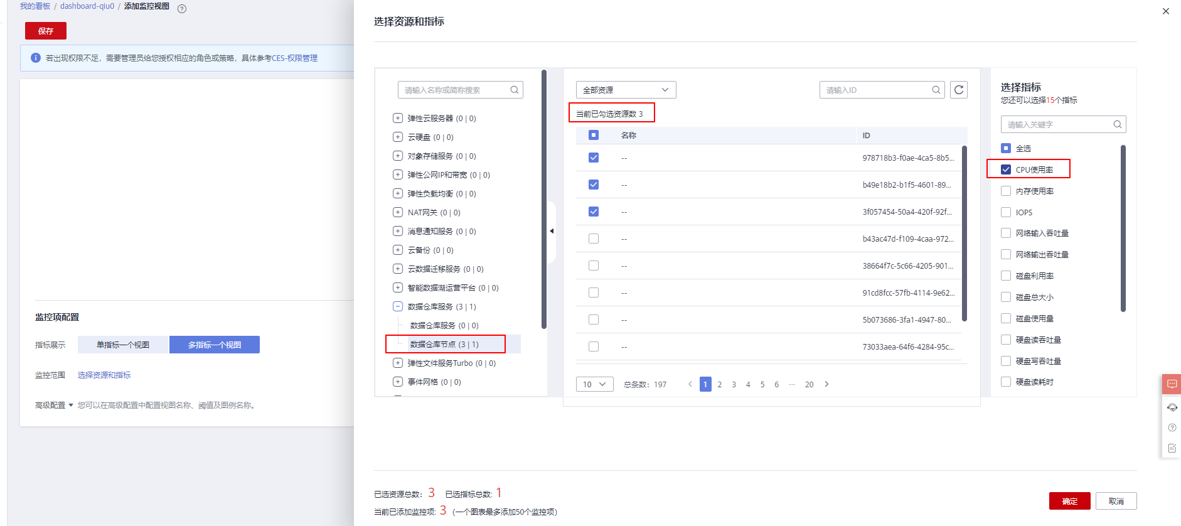Enable the 磁盘利用率 metric checkbox
The image size is (1181, 526).
[x=1006, y=276]
